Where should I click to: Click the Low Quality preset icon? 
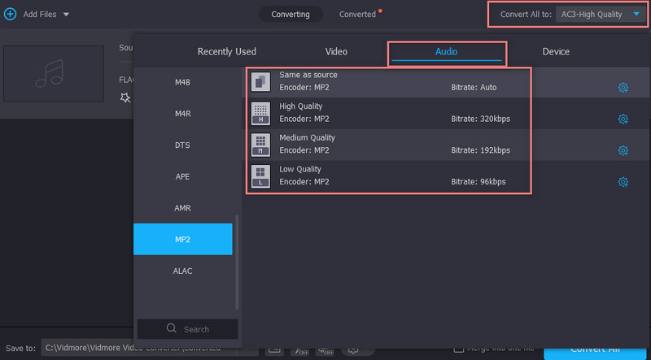pyautogui.click(x=260, y=176)
